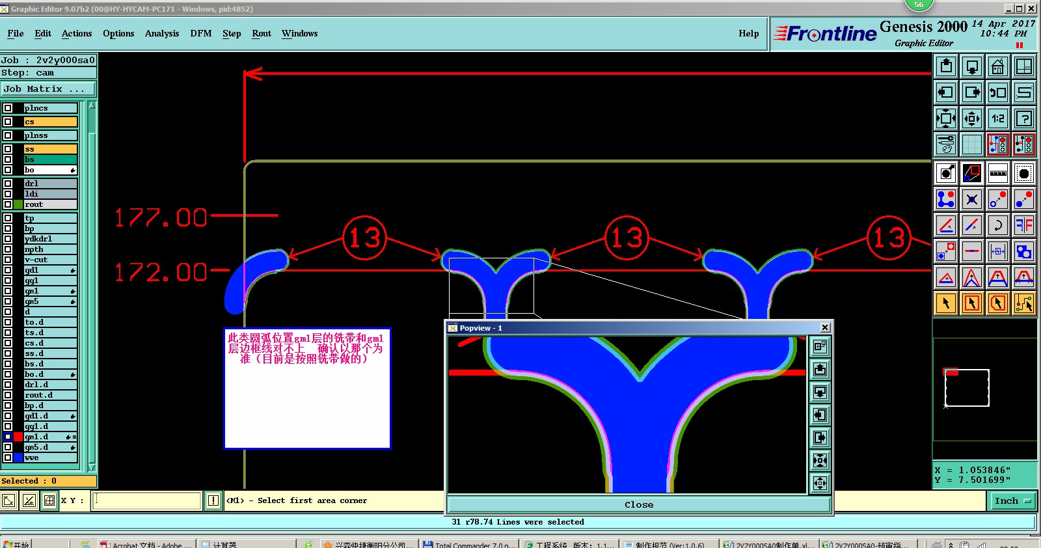Click the mirror F icon
This screenshot has width=1041, height=548.
(1024, 225)
